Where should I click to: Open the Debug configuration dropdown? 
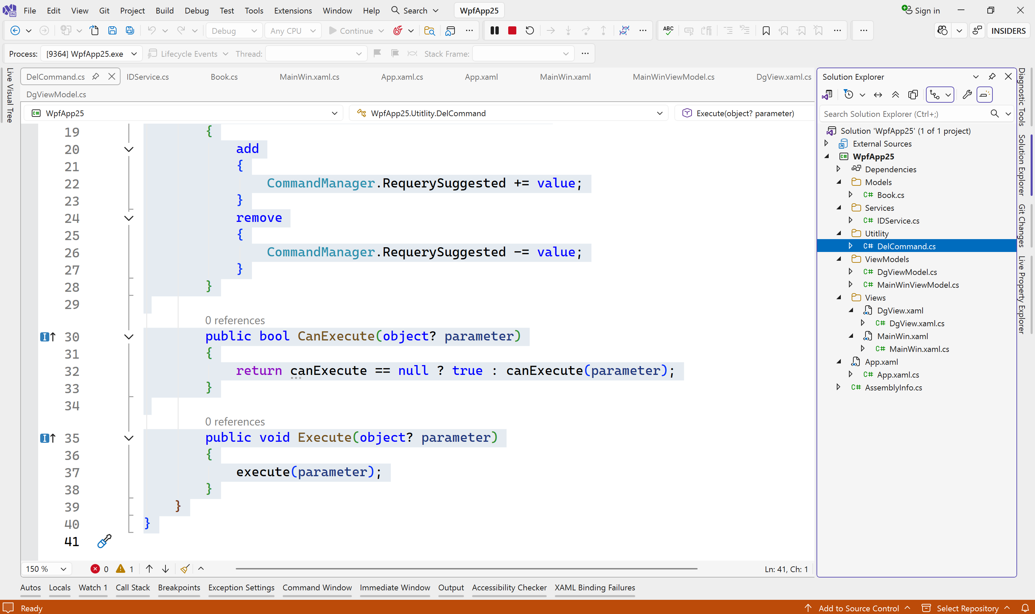234,31
